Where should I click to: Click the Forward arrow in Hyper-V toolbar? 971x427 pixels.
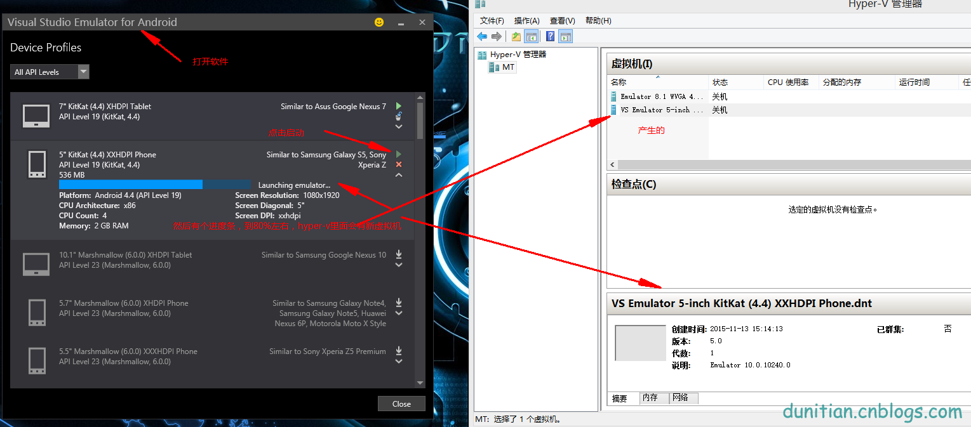tap(497, 36)
